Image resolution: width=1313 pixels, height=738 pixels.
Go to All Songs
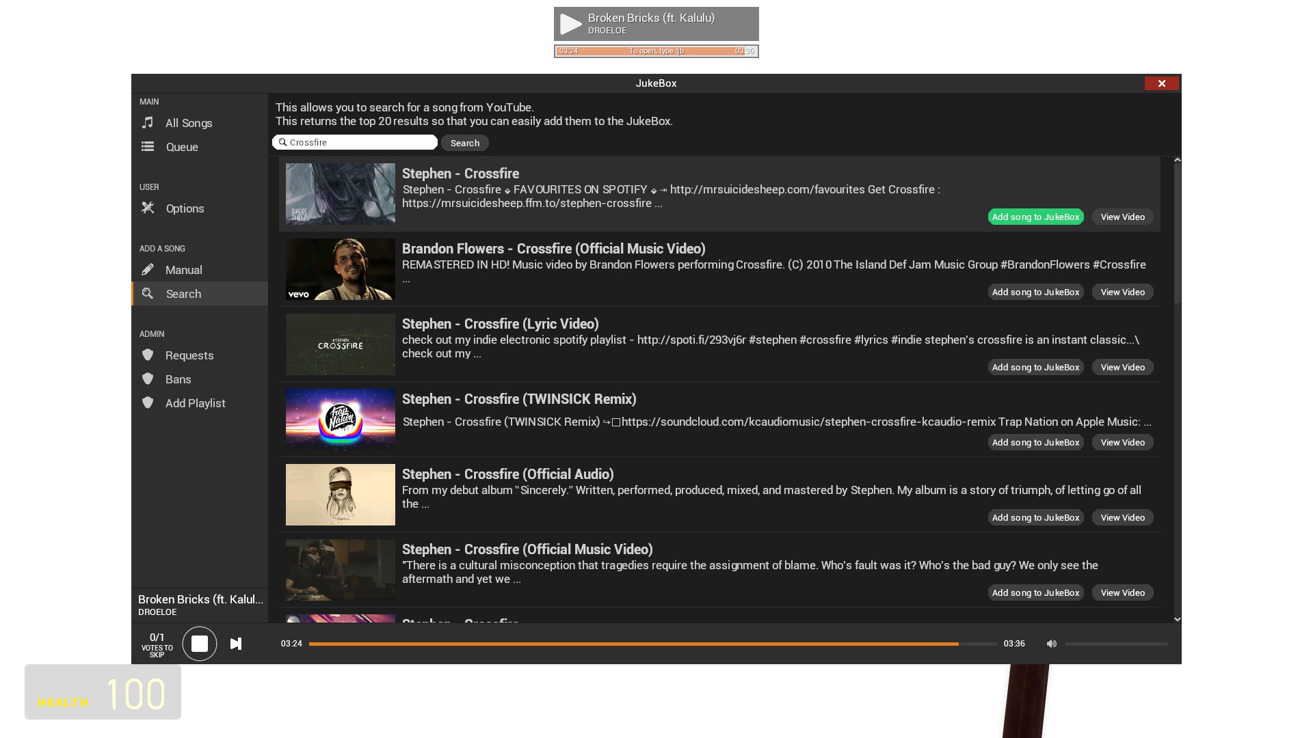click(200, 123)
